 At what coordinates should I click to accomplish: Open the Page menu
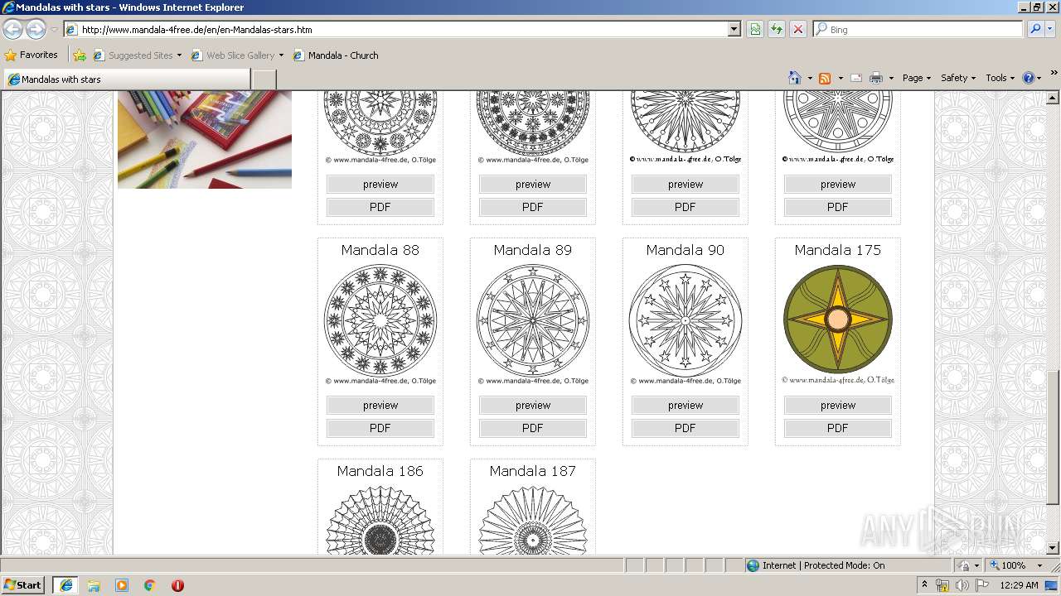point(917,78)
